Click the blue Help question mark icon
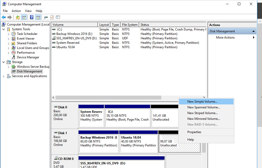262x168 pixels. (x=32, y=17)
